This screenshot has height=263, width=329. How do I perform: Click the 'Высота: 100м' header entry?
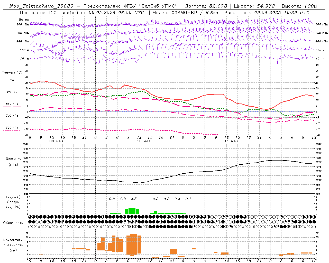tap(299, 6)
